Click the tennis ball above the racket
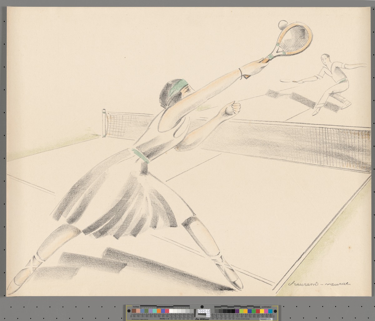Image resolution: width=375 pixels, height=321 pixels. (x=282, y=23)
